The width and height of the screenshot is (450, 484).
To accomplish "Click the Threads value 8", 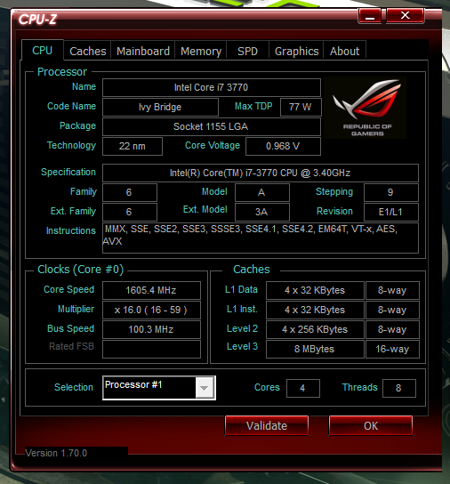I will (399, 388).
